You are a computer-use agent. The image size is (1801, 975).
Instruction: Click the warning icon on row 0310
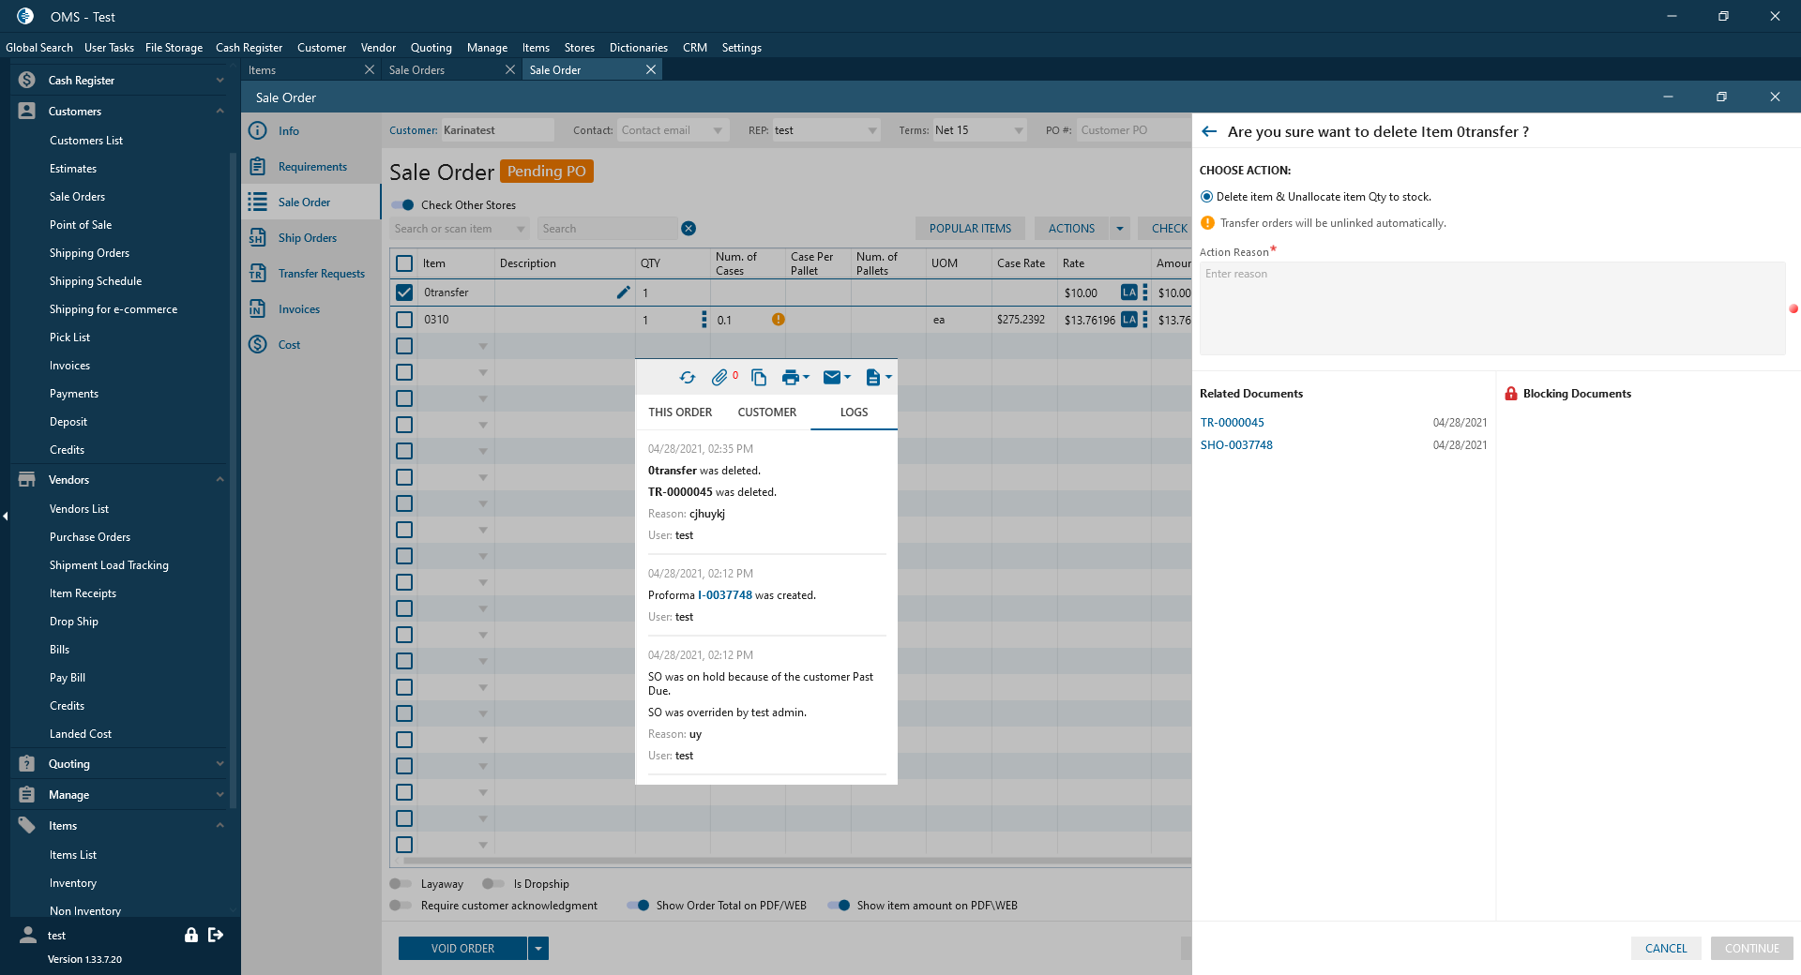point(779,320)
